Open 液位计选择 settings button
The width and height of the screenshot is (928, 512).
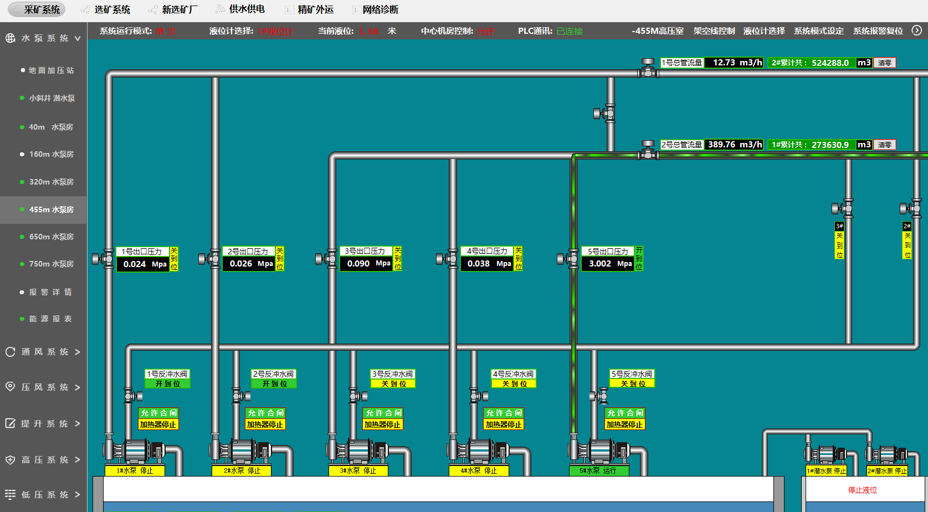(764, 31)
